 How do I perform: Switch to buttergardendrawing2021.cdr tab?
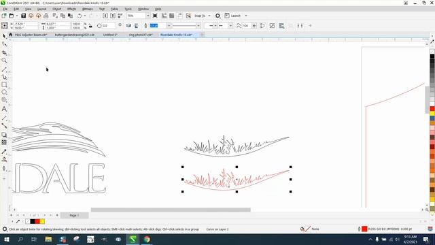(75, 35)
